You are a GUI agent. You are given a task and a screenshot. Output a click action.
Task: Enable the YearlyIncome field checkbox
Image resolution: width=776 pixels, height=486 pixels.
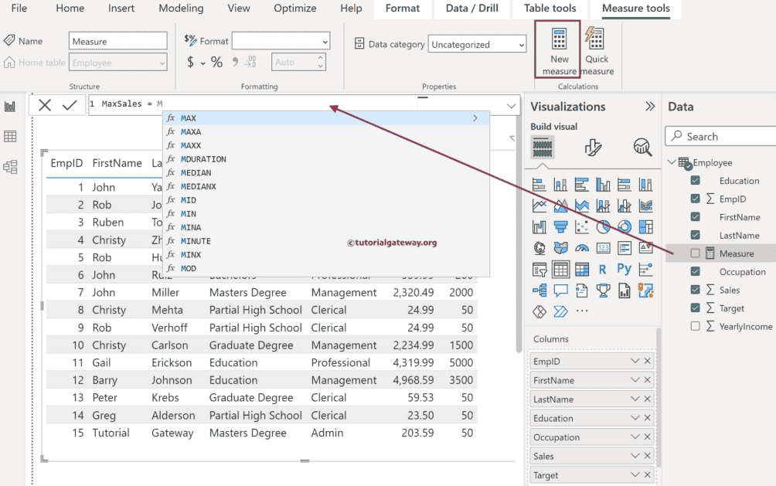[x=696, y=326]
